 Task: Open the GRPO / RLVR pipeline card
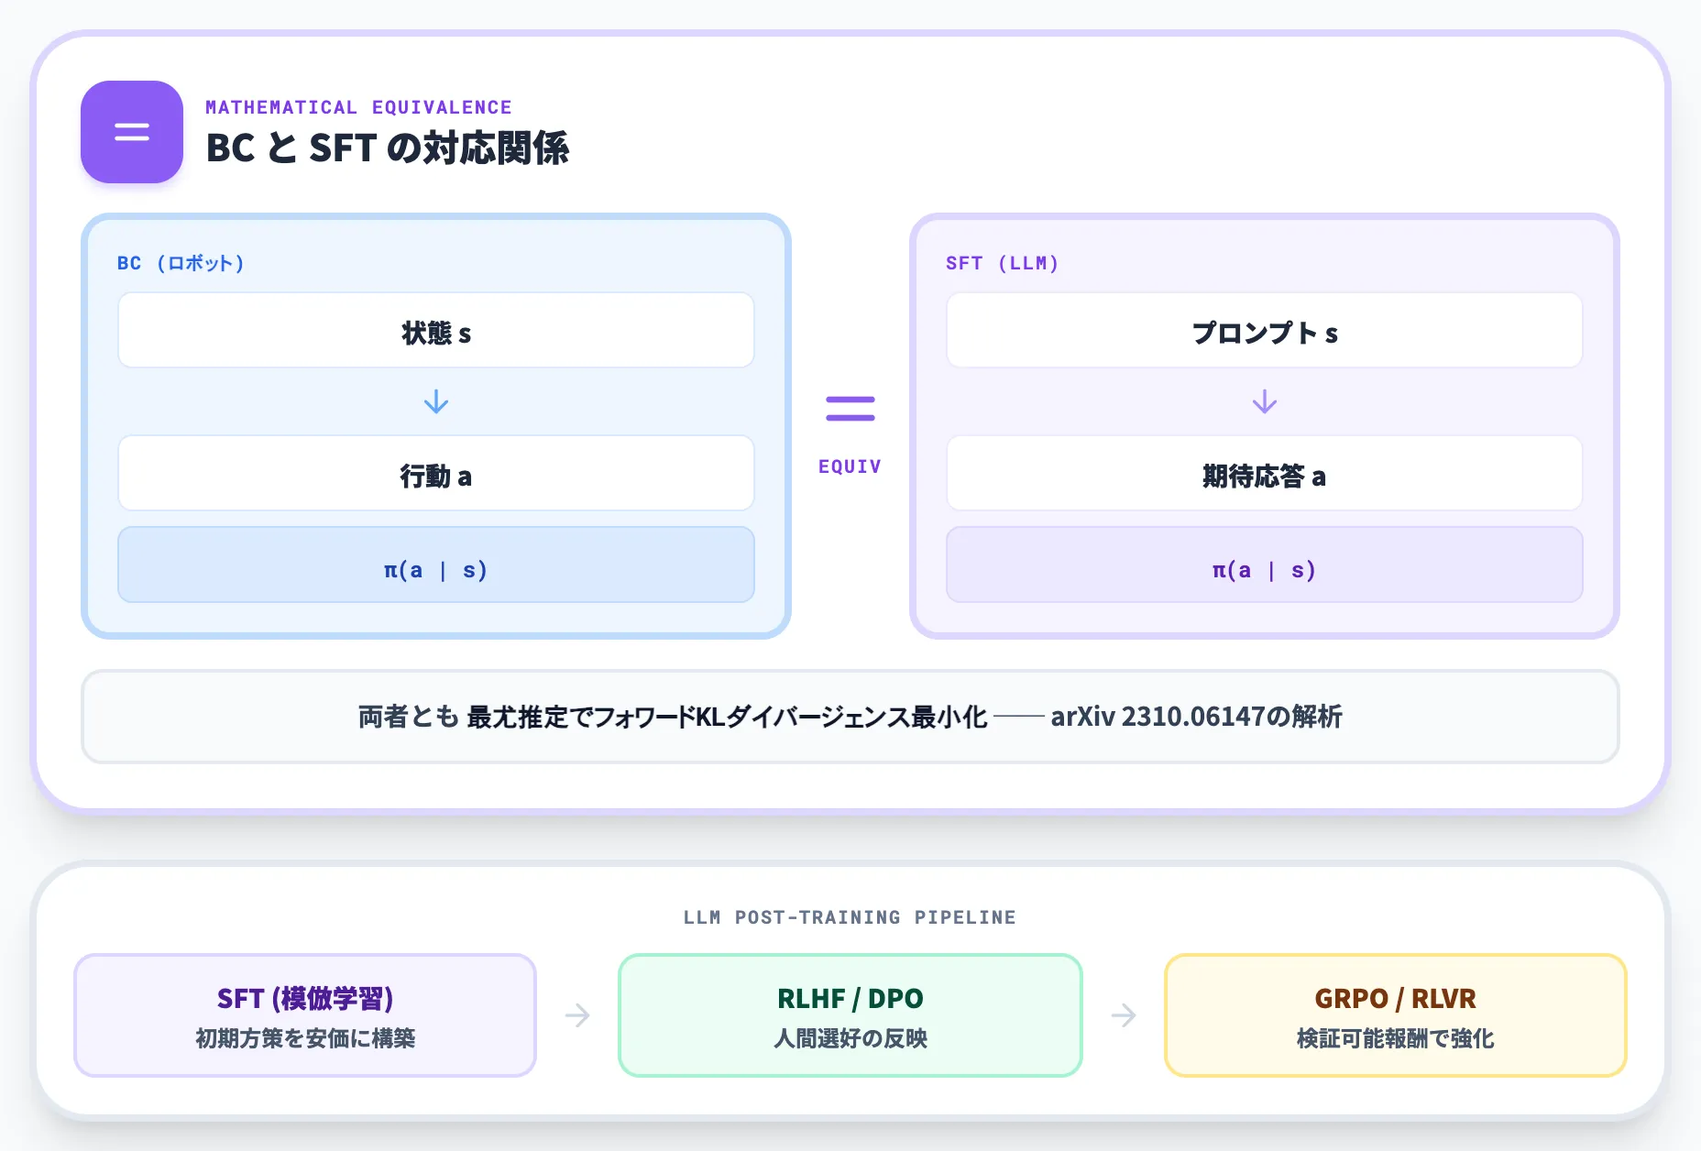tap(1396, 1015)
